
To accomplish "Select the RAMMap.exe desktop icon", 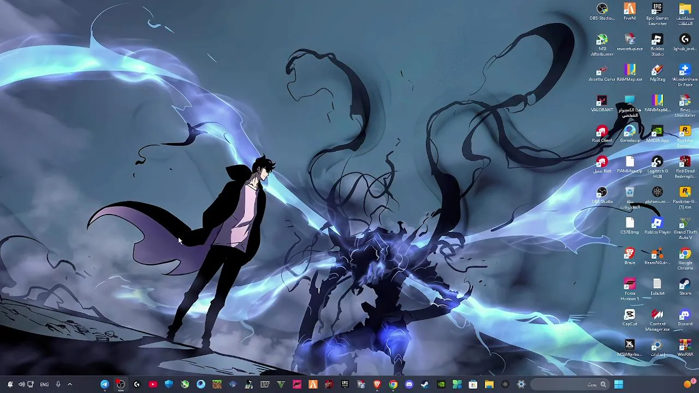I will (630, 73).
